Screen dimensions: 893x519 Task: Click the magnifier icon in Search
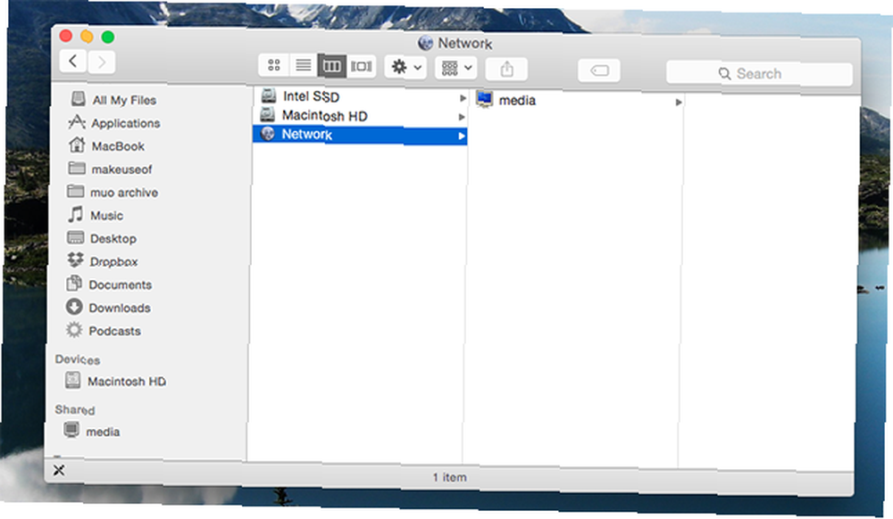click(x=724, y=73)
